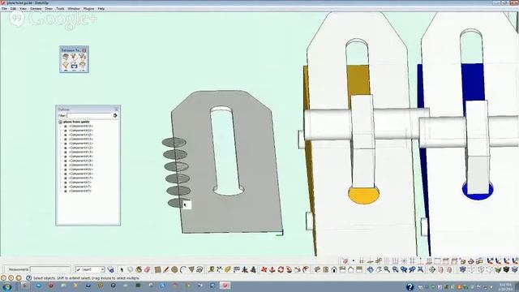Image resolution: width=519 pixels, height=292 pixels.
Task: Select the Freehand tool
Action: [199, 270]
